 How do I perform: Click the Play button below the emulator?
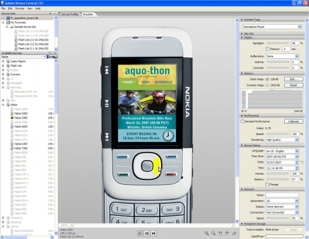[139, 233]
